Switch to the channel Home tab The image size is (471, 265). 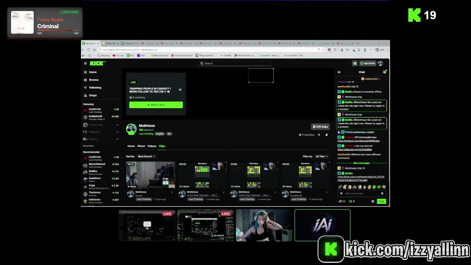131,146
